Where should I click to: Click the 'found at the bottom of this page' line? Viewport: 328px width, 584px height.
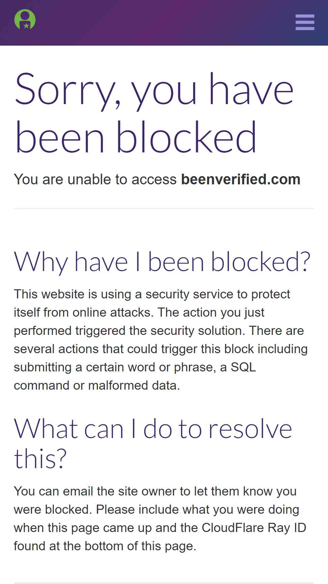click(105, 546)
